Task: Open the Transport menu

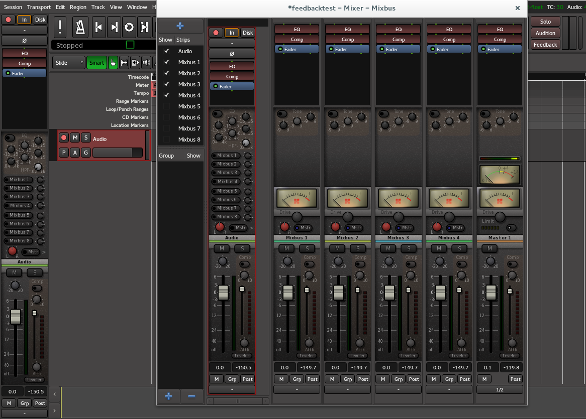Action: click(39, 7)
